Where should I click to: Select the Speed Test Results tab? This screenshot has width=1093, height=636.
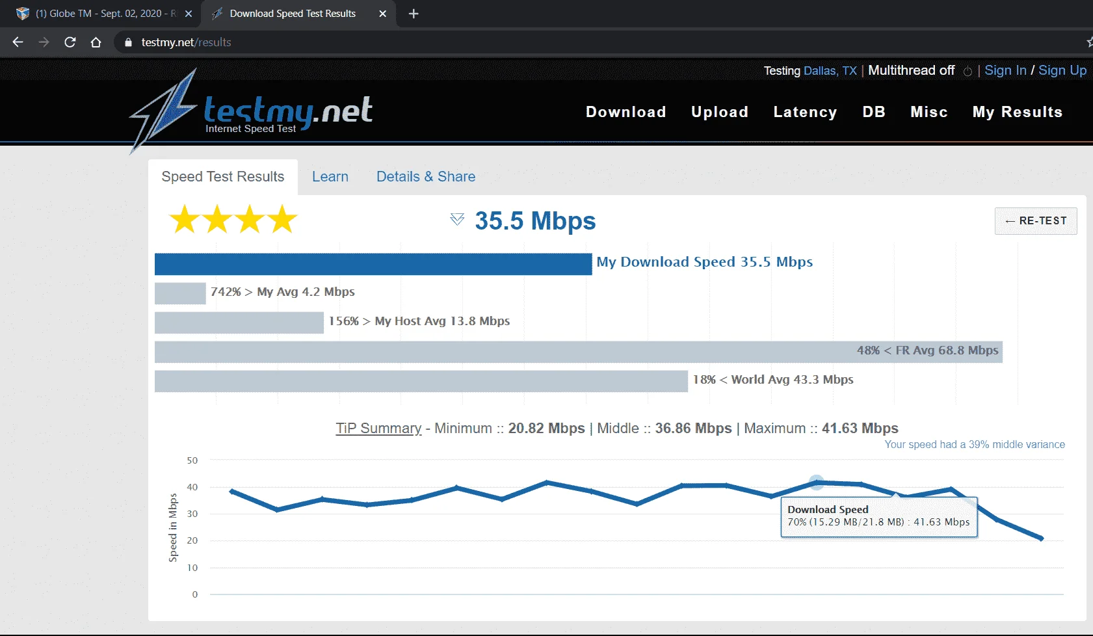(x=223, y=177)
